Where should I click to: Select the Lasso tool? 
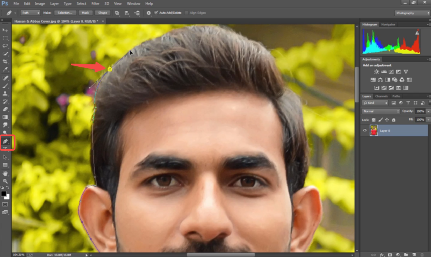click(x=5, y=46)
